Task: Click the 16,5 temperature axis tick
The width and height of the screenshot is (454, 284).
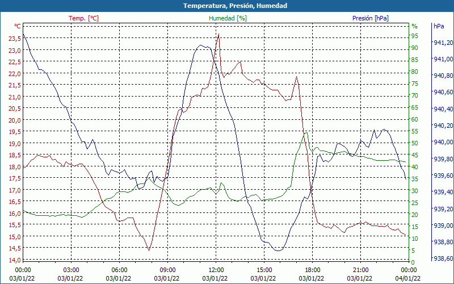Action: [x=15, y=202]
